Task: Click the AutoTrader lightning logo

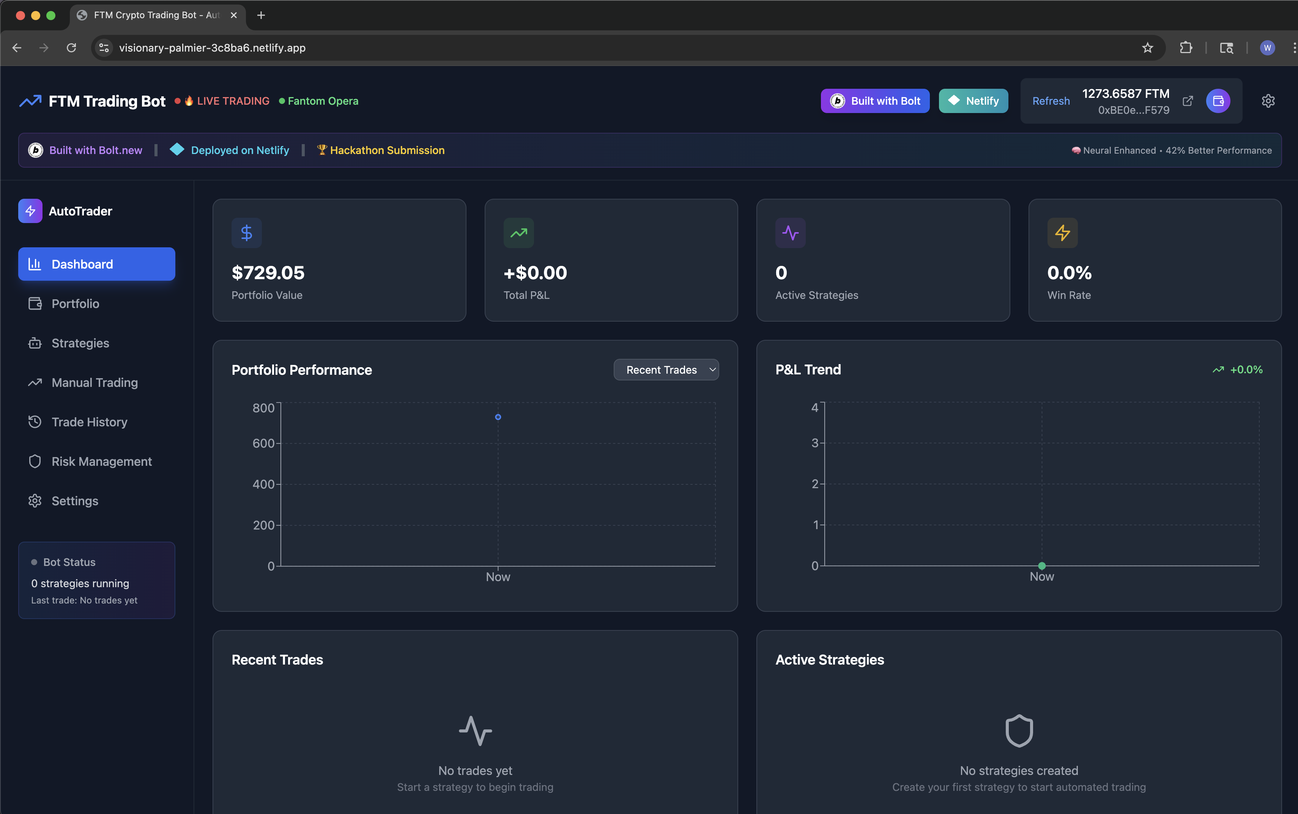Action: click(x=30, y=211)
